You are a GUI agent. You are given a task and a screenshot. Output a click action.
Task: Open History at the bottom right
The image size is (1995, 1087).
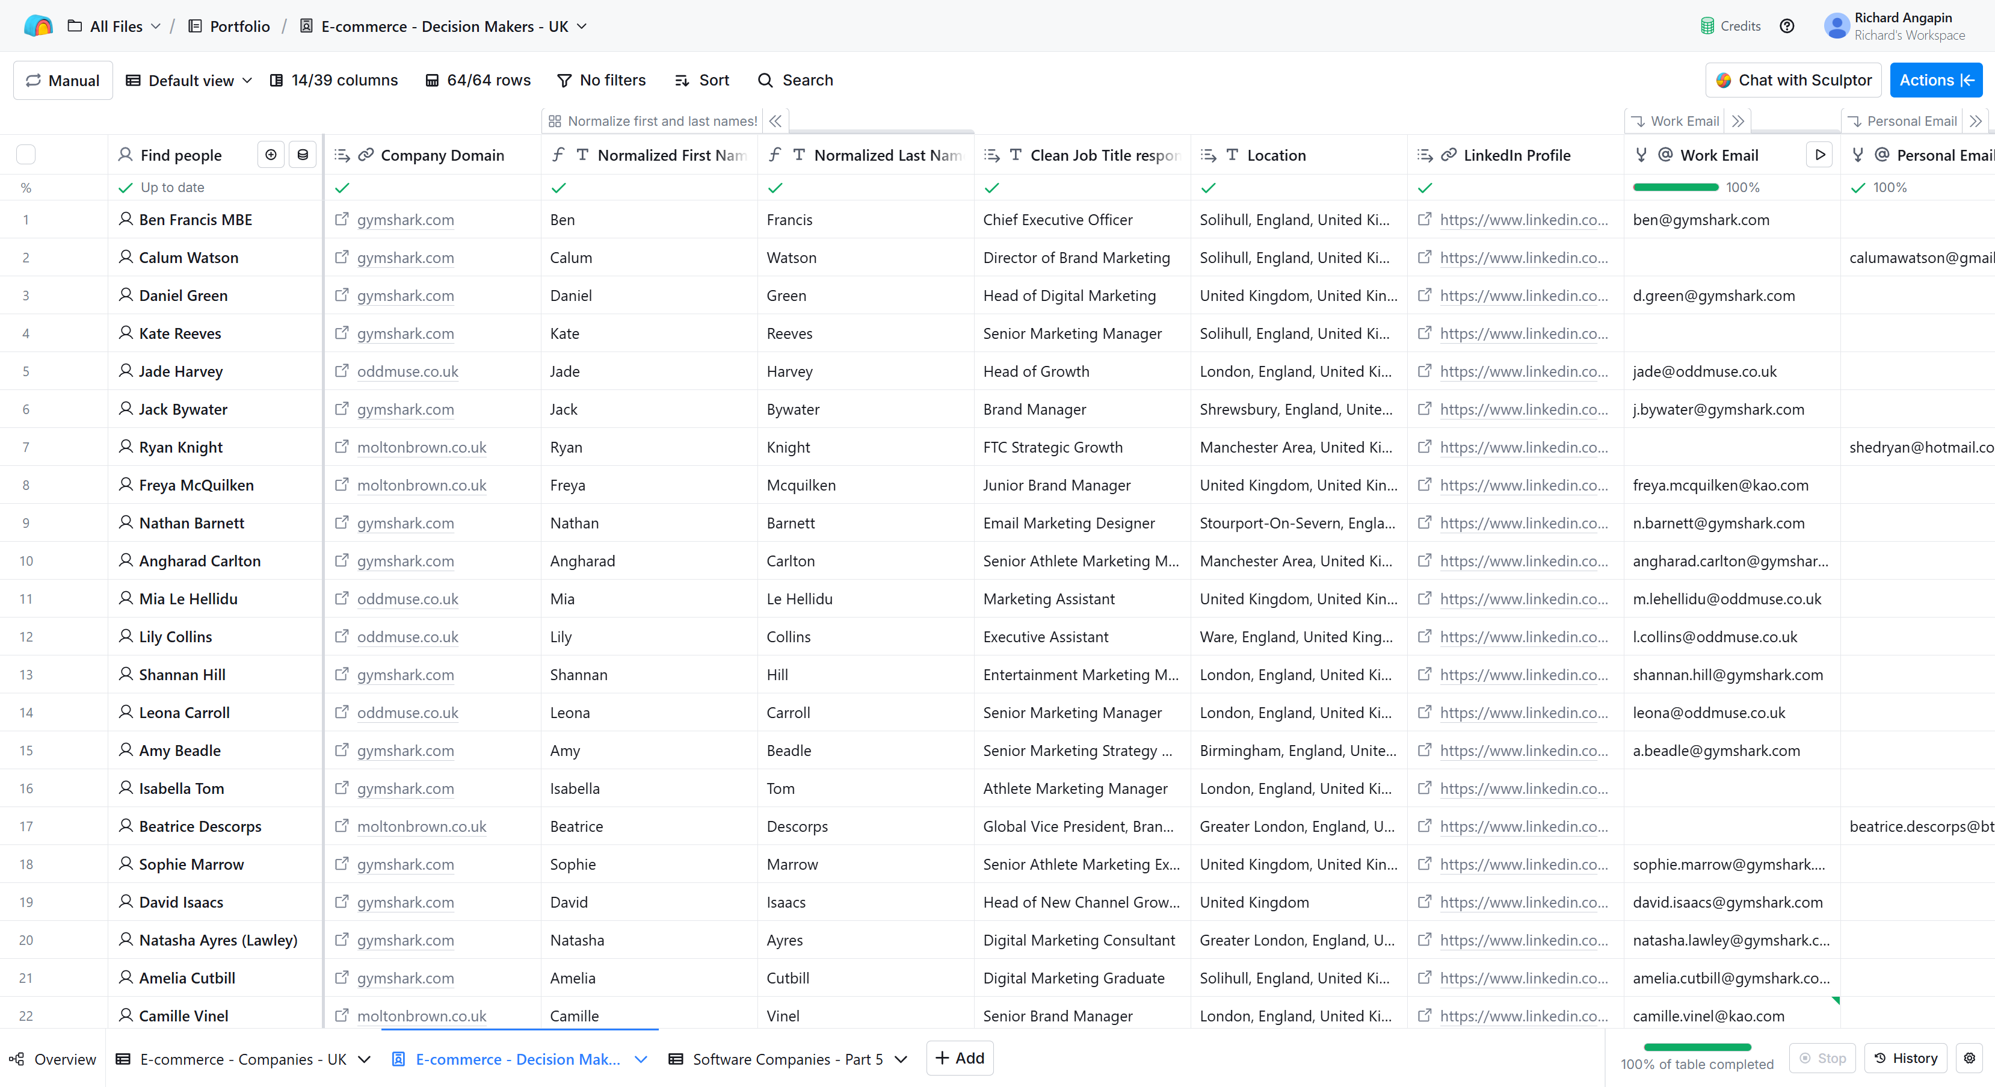[x=1905, y=1058]
